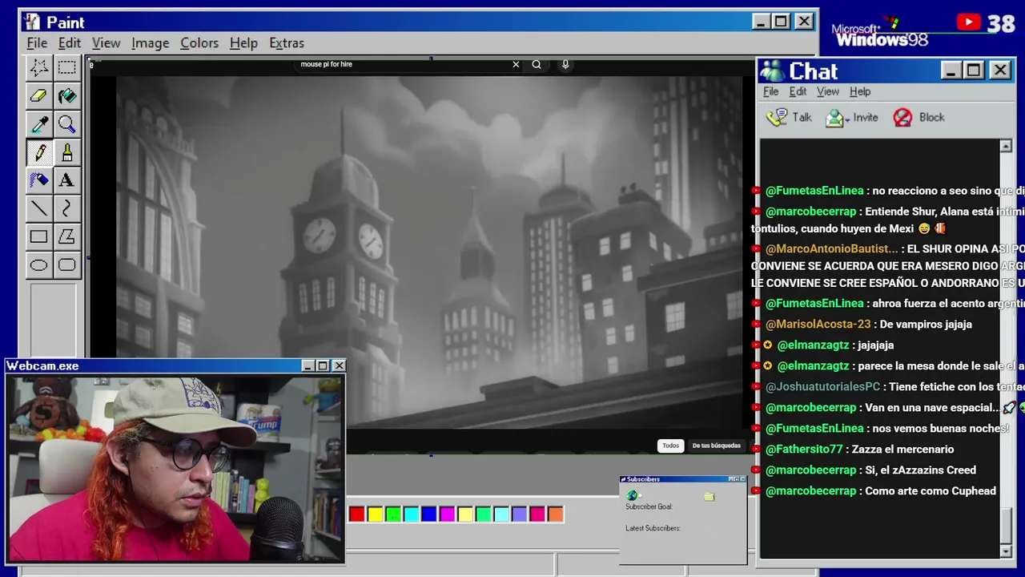
Task: Select the Polygon tool
Action: (x=66, y=236)
